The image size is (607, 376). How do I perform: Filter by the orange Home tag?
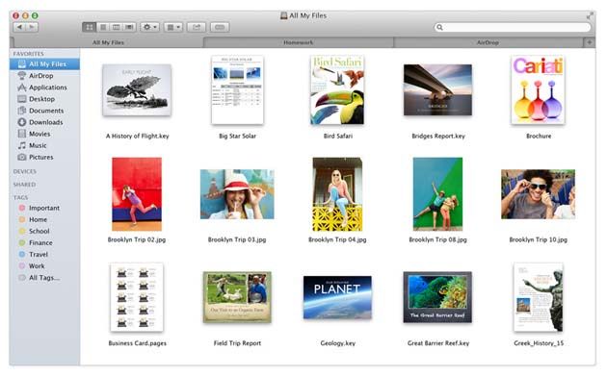click(44, 219)
